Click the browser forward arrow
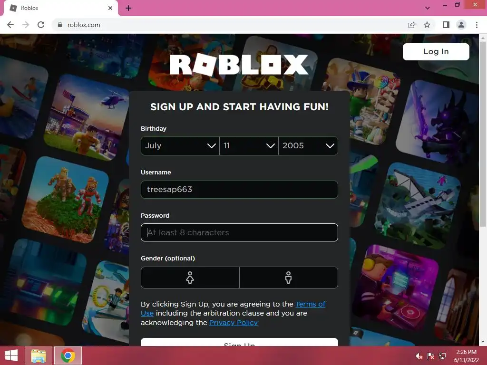The width and height of the screenshot is (487, 365). (26, 25)
